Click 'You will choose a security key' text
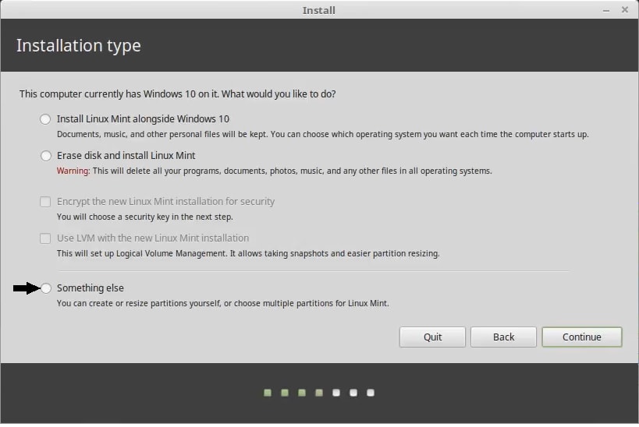 [x=144, y=217]
